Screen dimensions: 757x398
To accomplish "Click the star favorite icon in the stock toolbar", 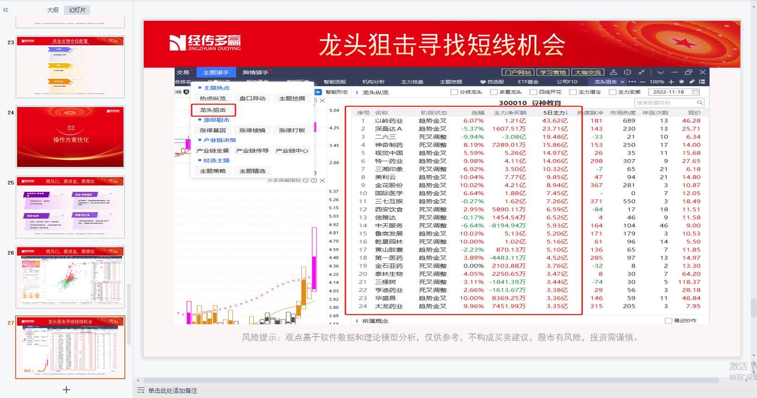I will [x=682, y=82].
